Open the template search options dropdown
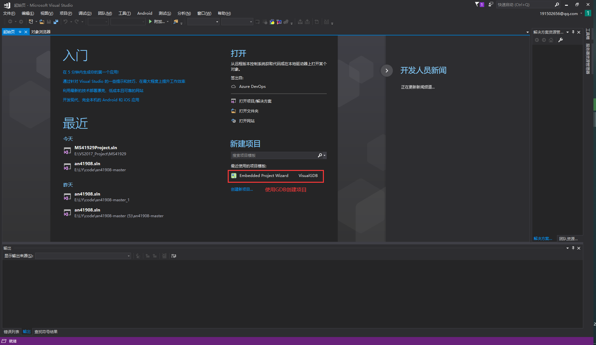596x345 pixels. (325, 156)
